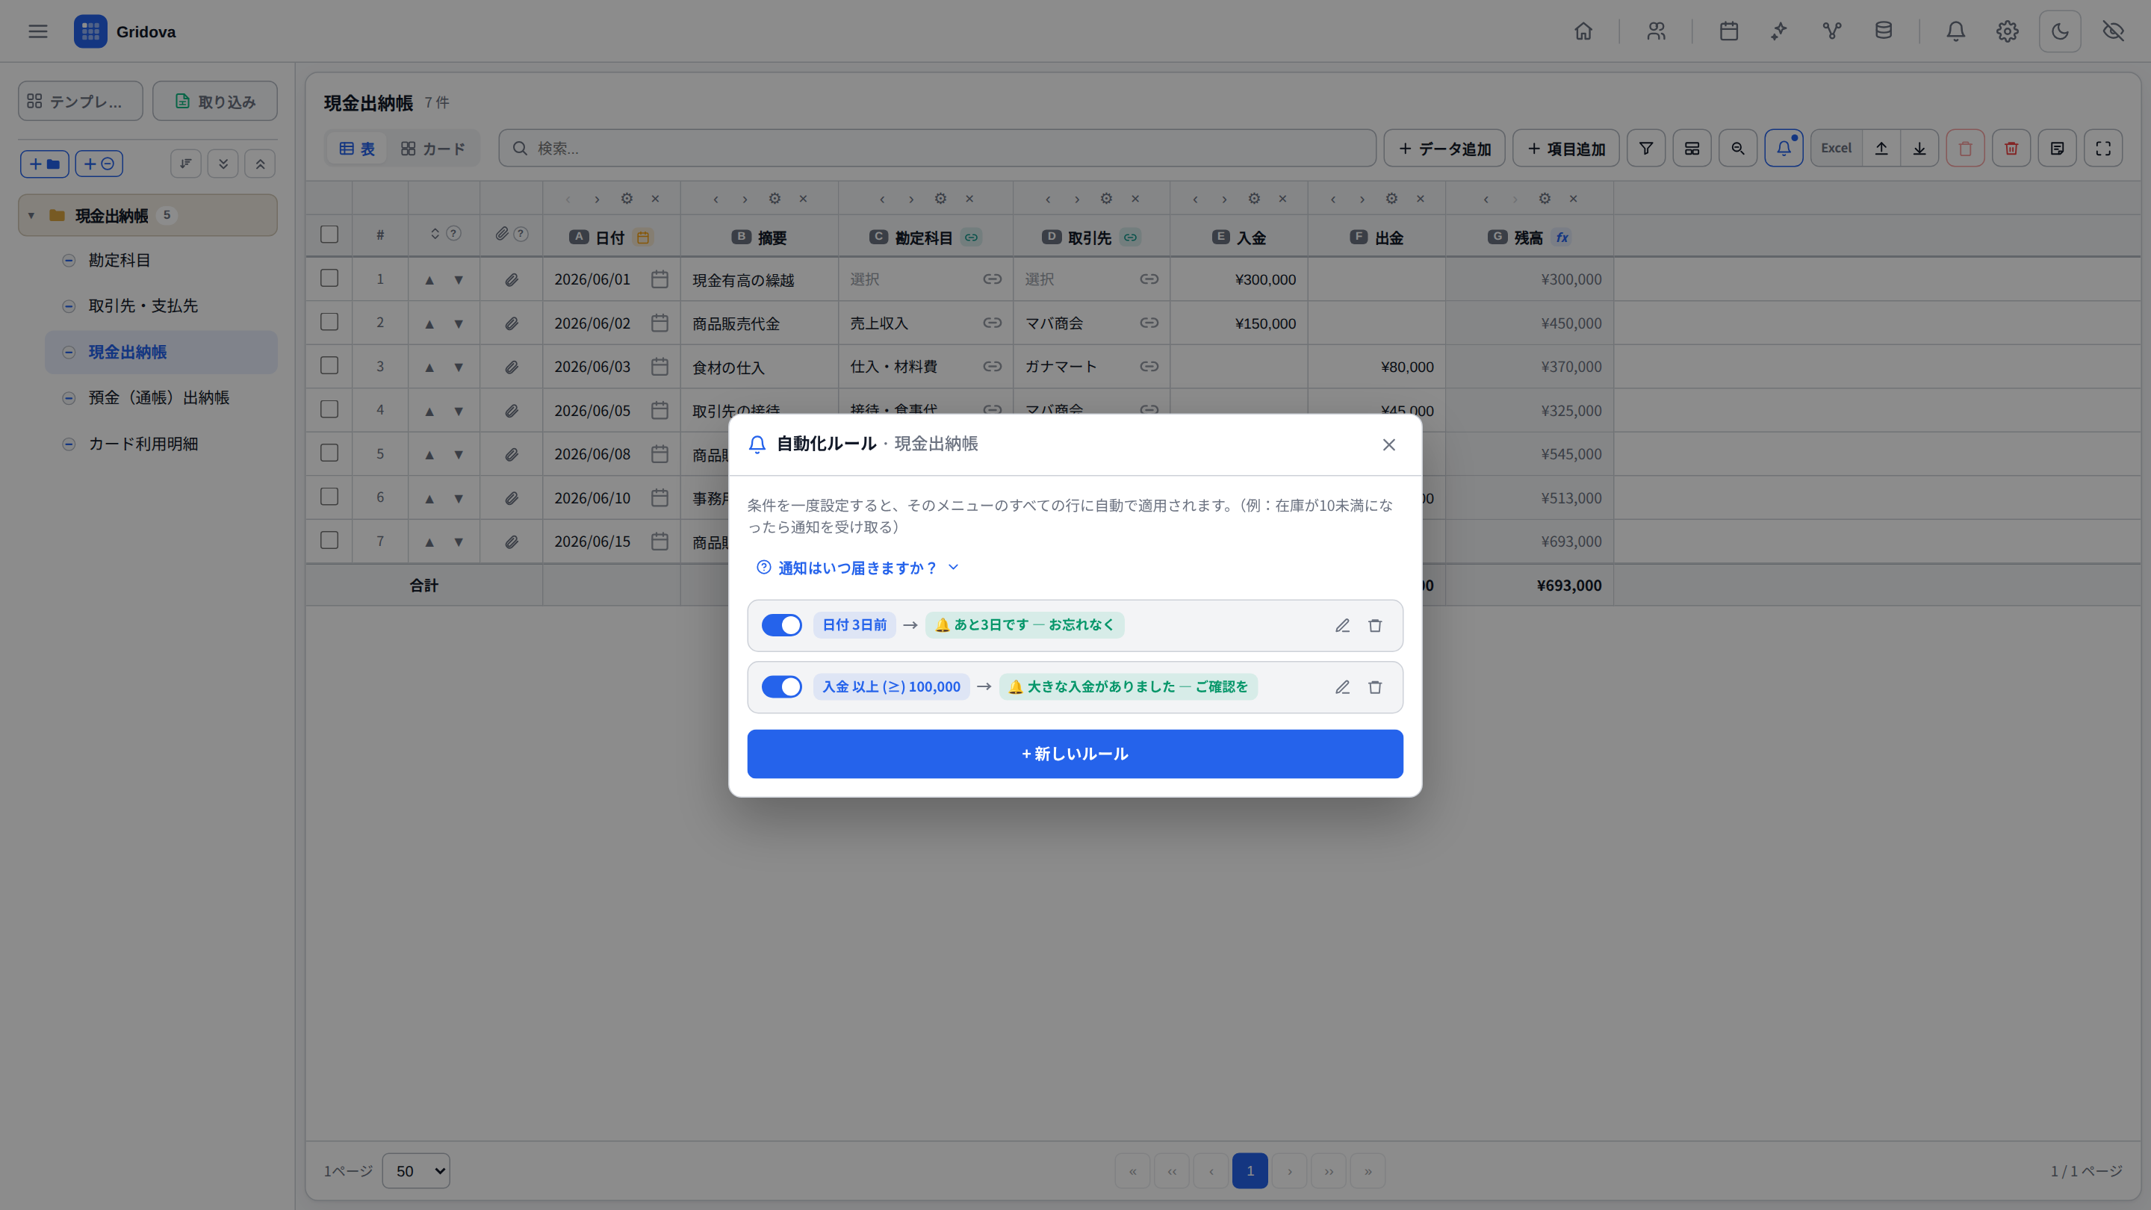Open the calendar icon in header

[1728, 31]
